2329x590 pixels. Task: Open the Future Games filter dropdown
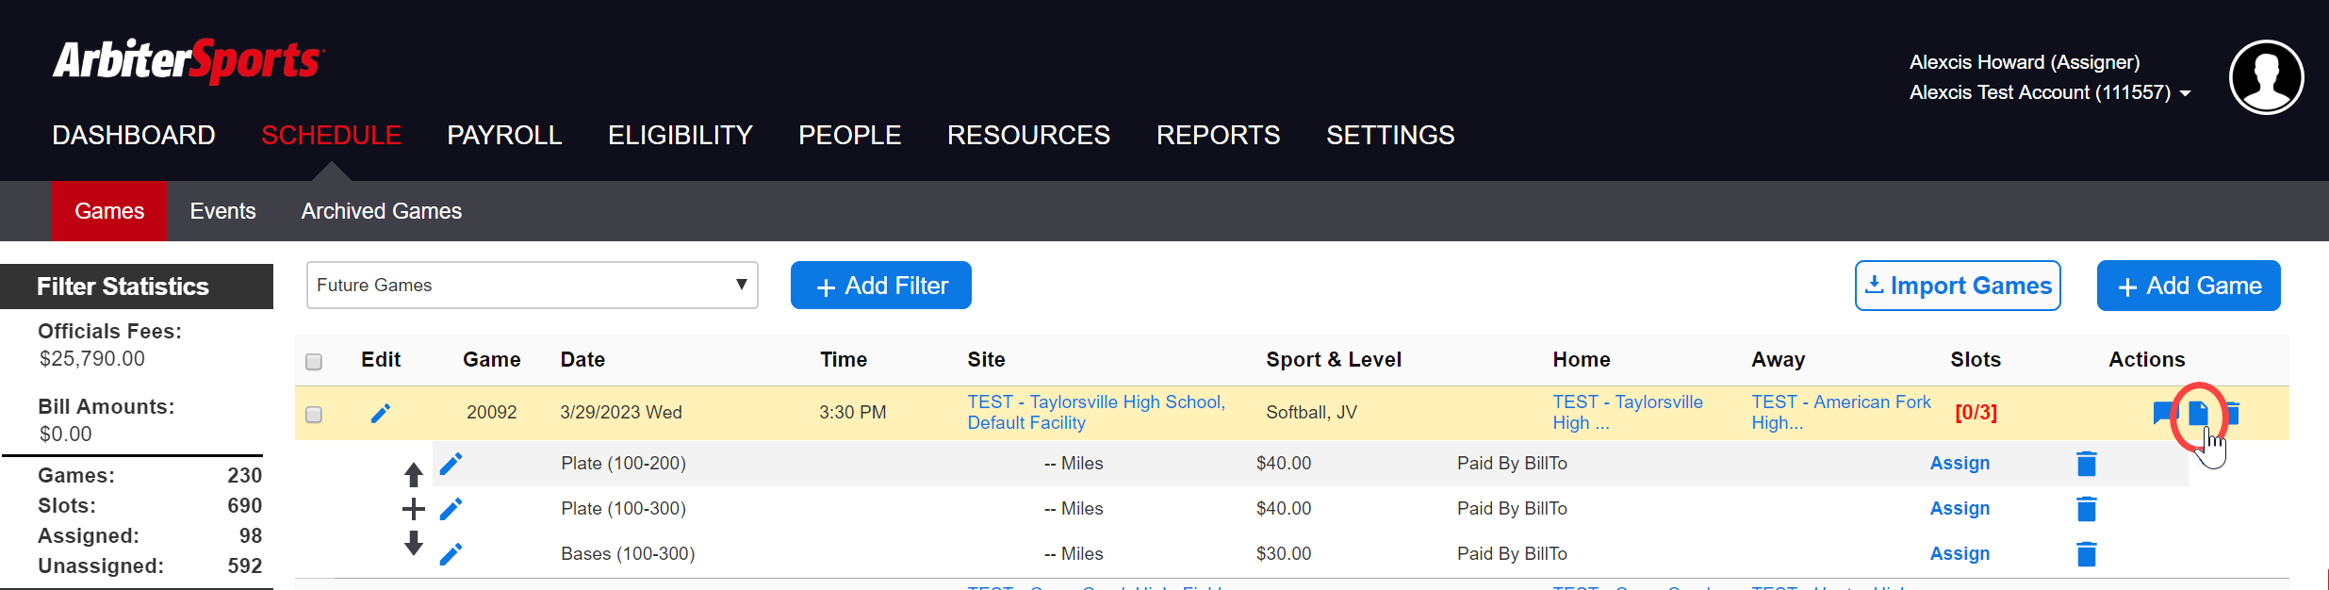[532, 285]
